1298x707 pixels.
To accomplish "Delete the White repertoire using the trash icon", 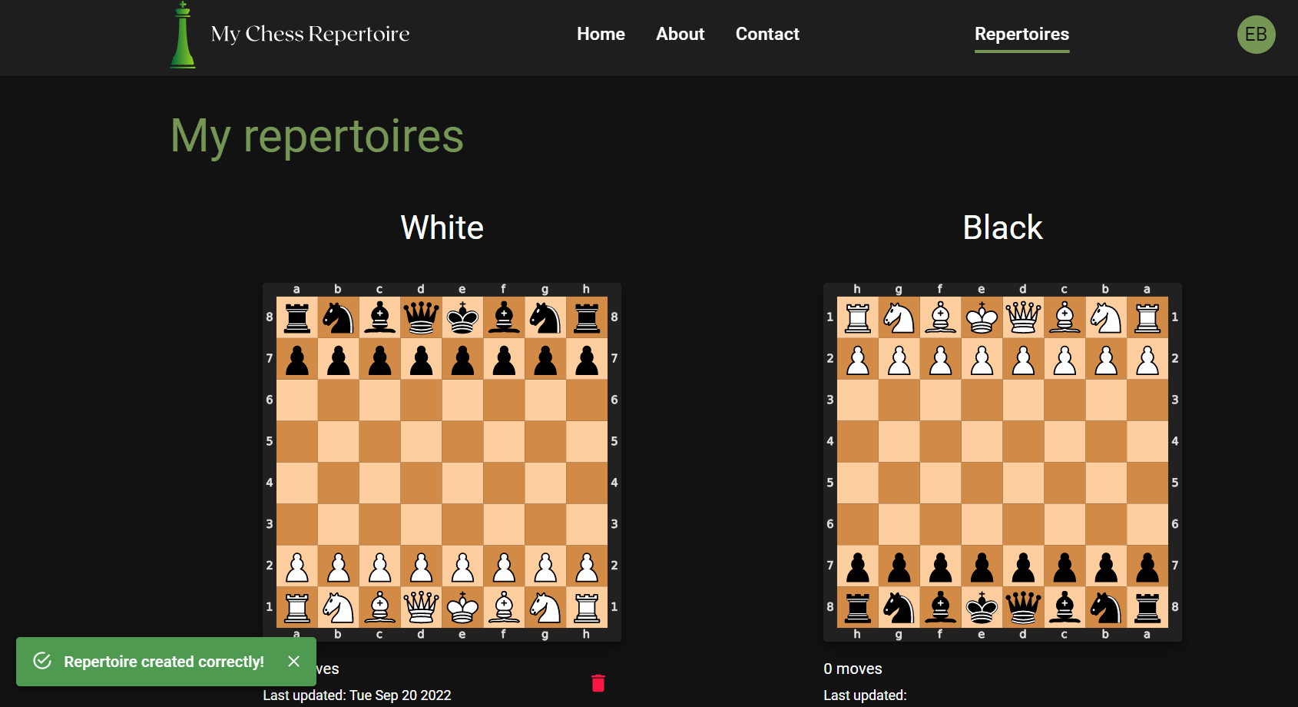I will click(598, 682).
